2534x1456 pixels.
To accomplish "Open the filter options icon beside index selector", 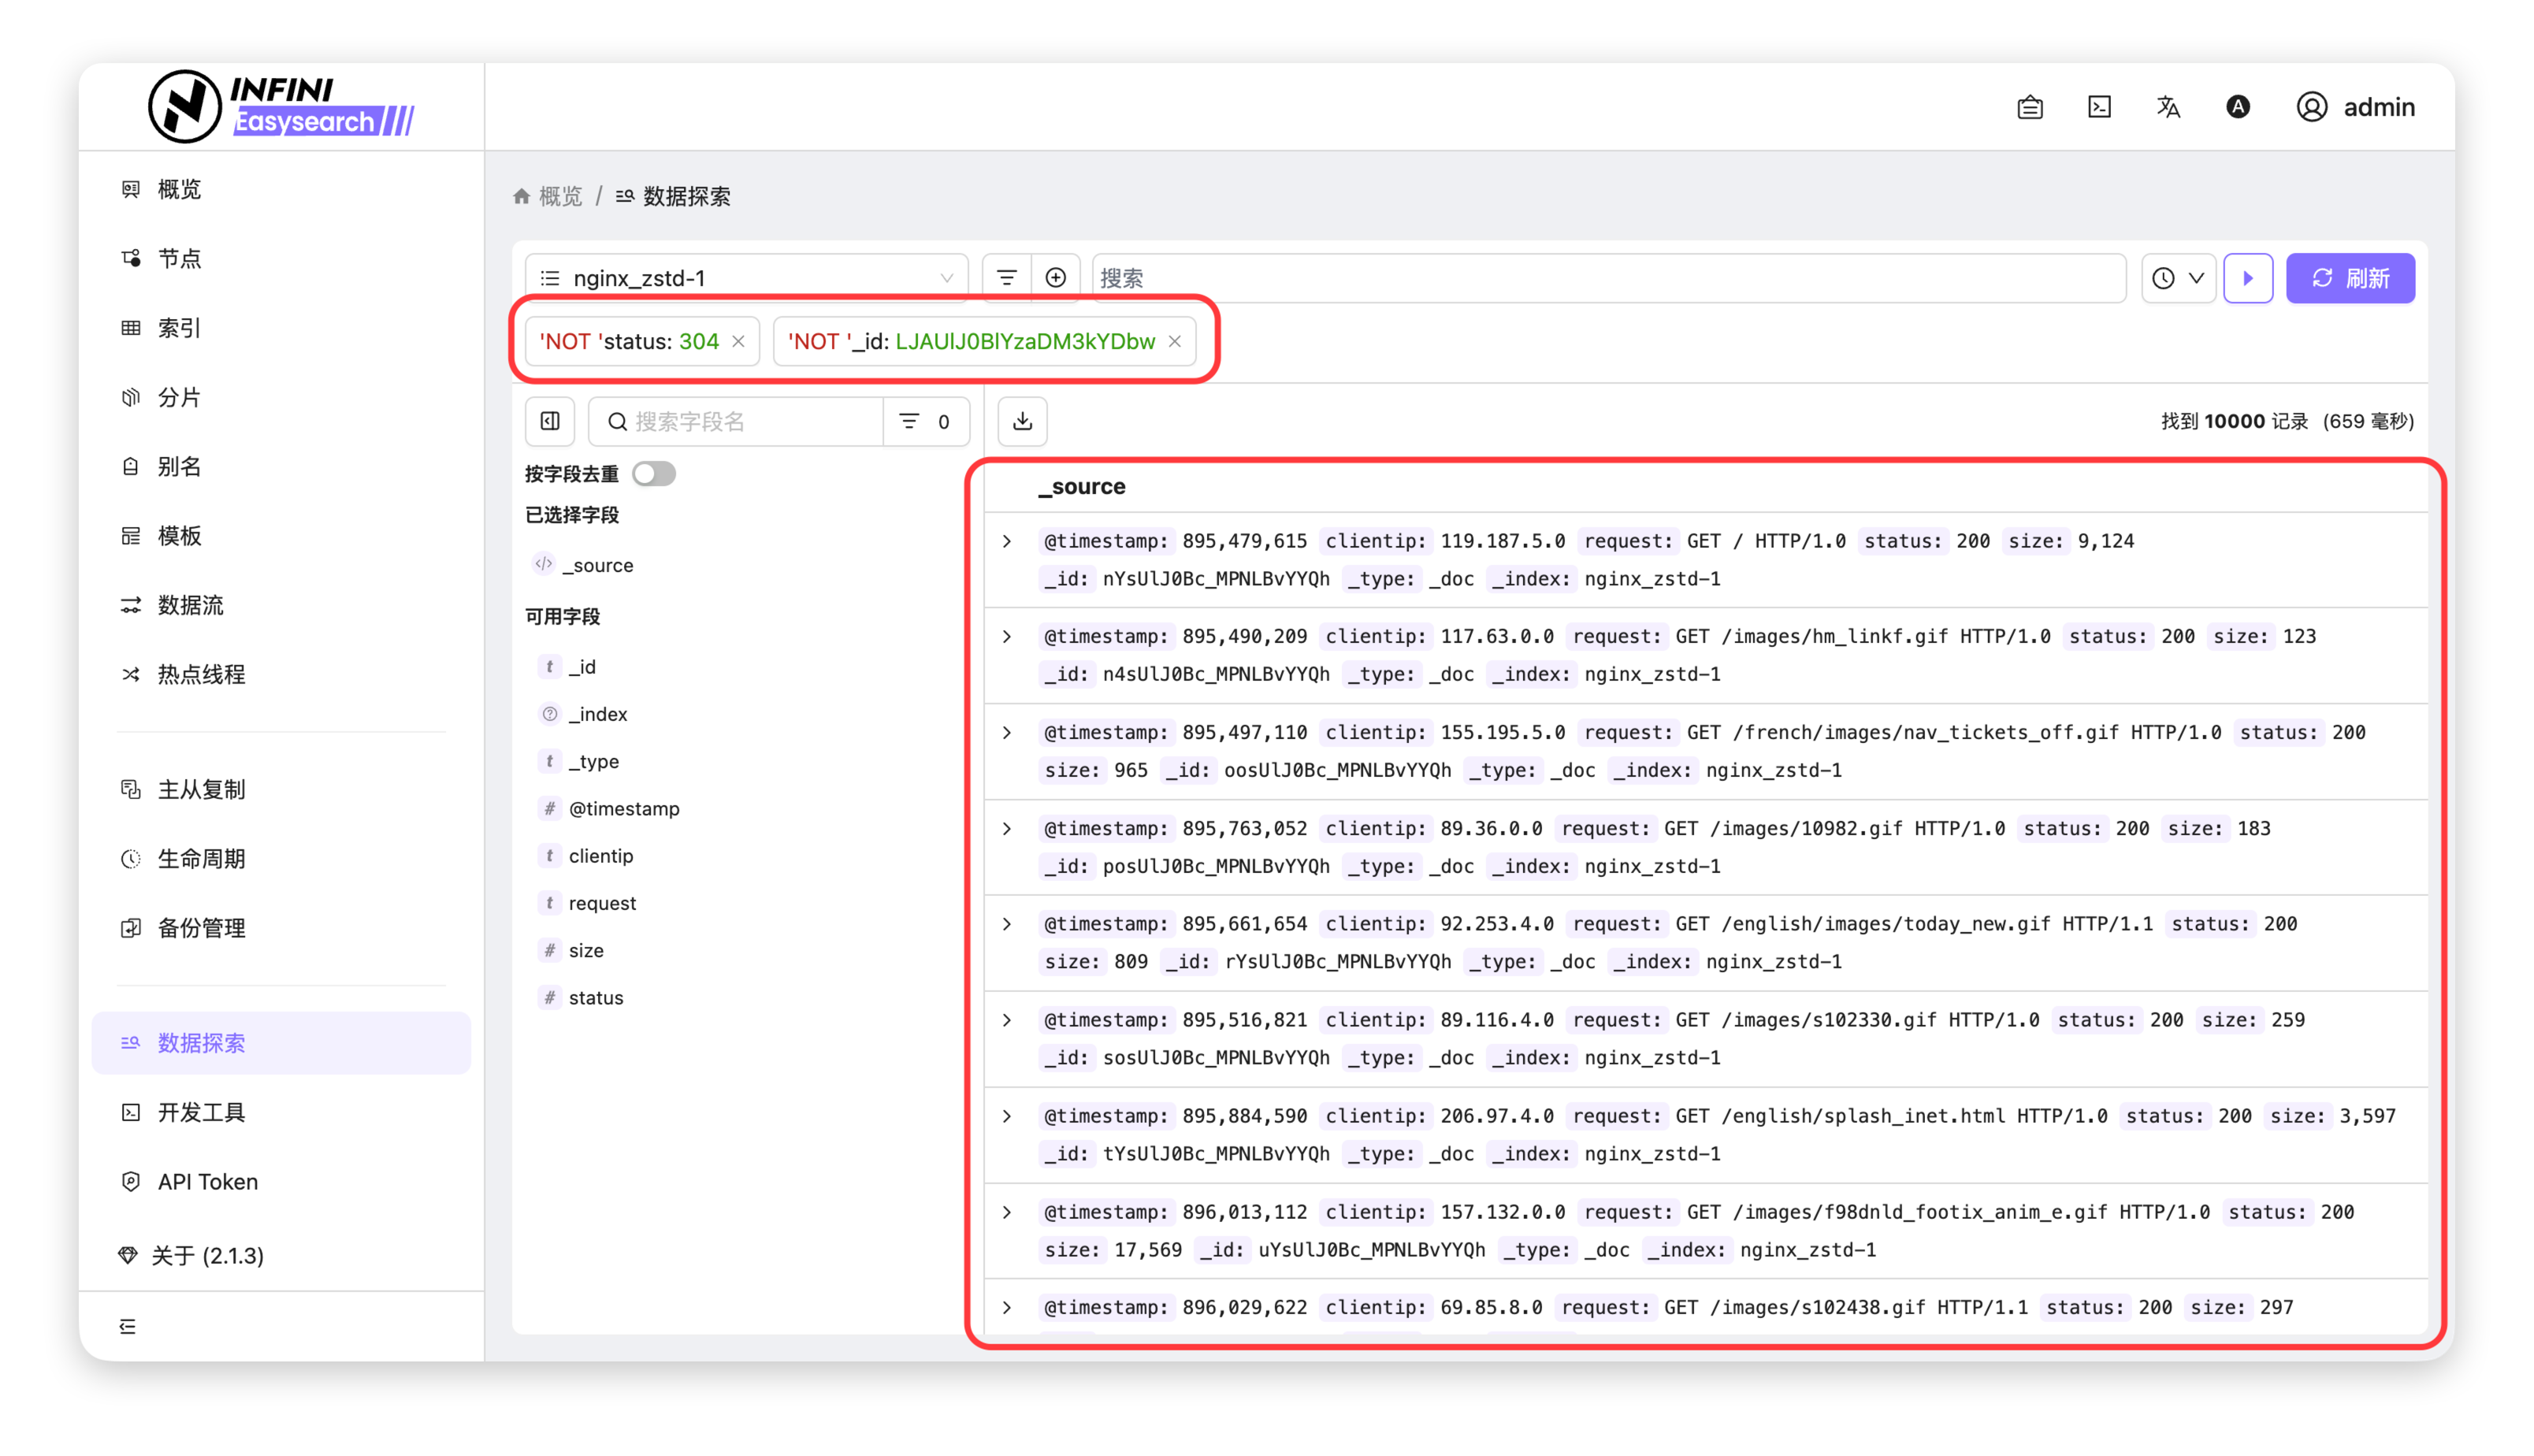I will point(1007,278).
